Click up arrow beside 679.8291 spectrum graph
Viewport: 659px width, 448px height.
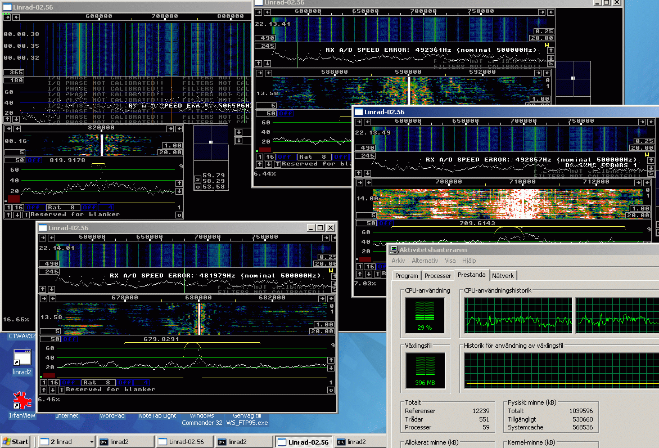coord(331,360)
